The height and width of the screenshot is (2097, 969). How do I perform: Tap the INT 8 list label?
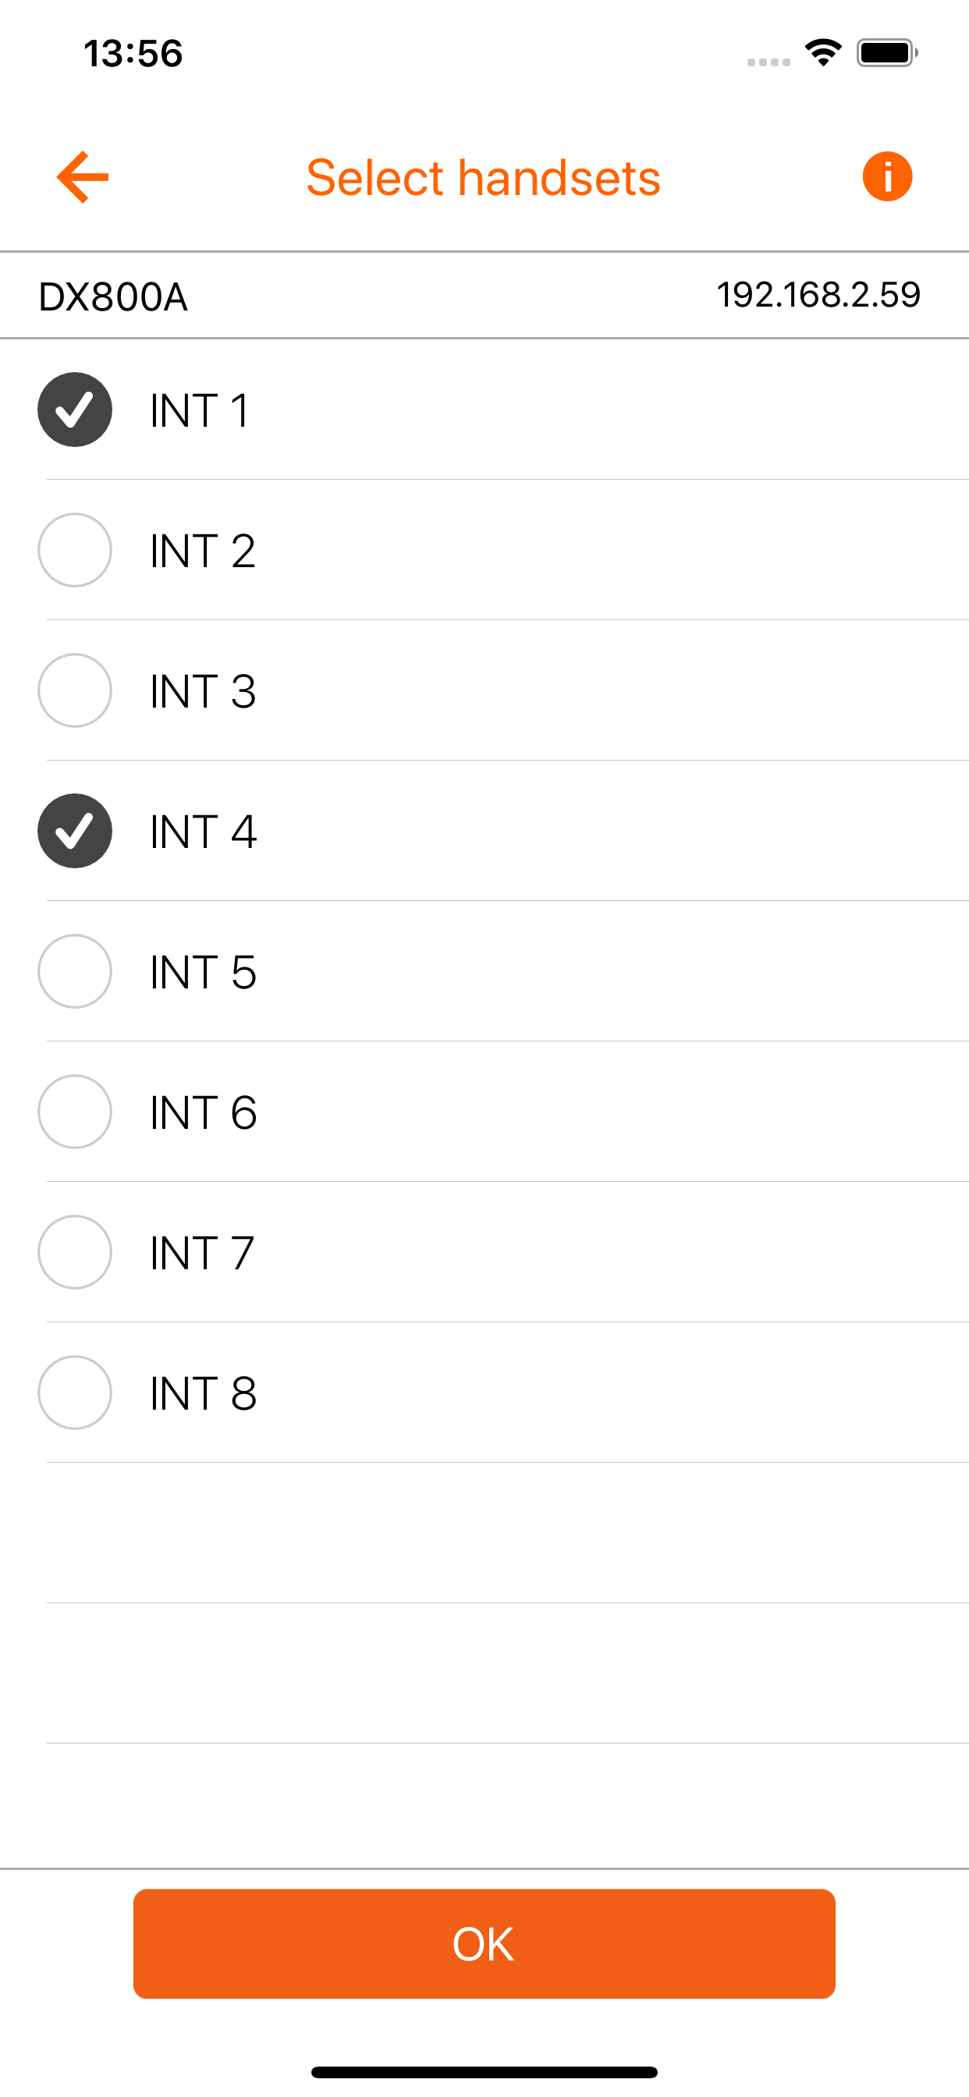tap(203, 1393)
